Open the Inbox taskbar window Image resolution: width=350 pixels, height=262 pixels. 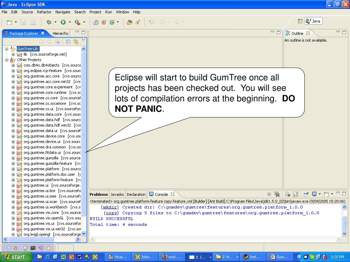(145, 257)
